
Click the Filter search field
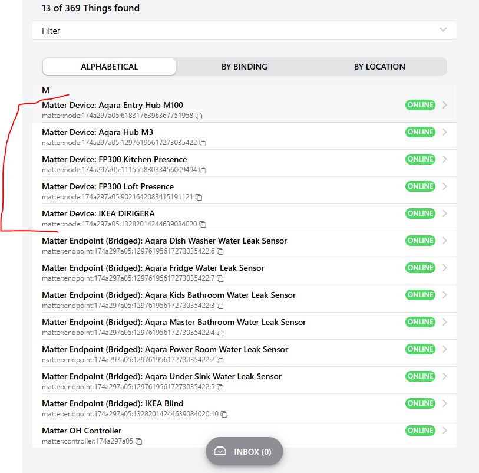[245, 30]
